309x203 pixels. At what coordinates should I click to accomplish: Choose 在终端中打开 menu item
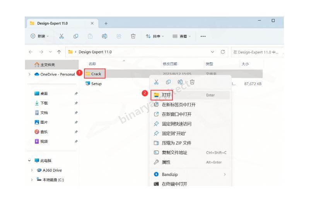click(190, 184)
